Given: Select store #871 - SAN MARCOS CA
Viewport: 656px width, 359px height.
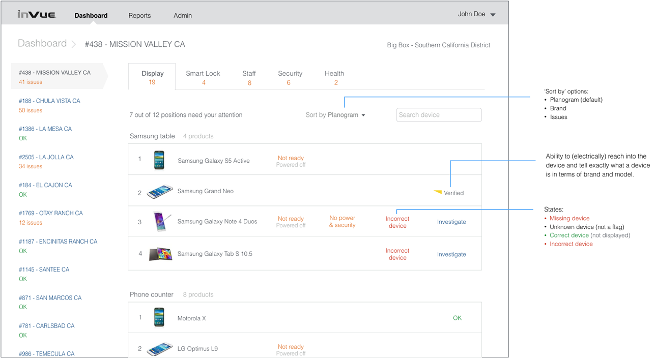Looking at the screenshot, I should (50, 298).
